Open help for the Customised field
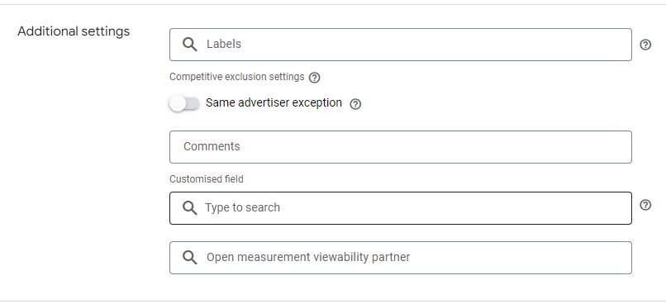 [x=645, y=205]
